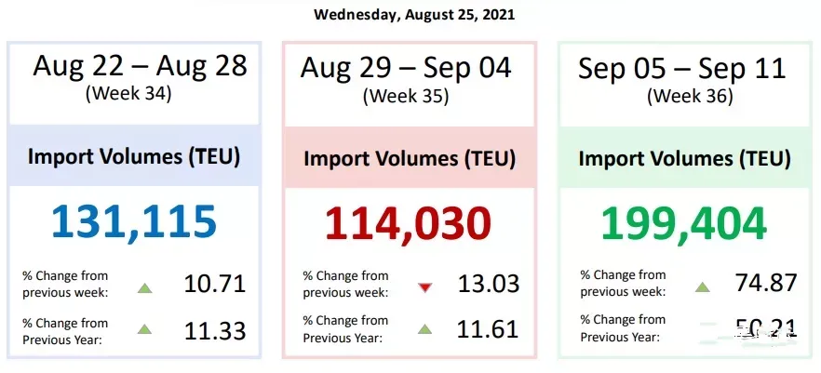Image resolution: width=821 pixels, height=373 pixels.
Task: Click the Wednesday, August 25, 2021 date title
Action: 415,14
